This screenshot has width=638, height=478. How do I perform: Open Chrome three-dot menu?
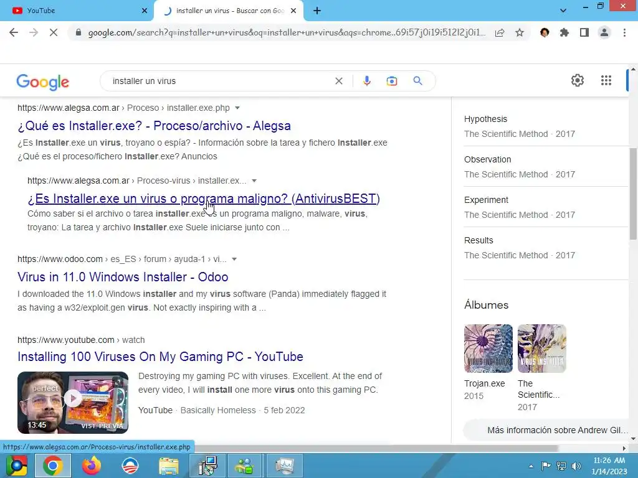624,32
